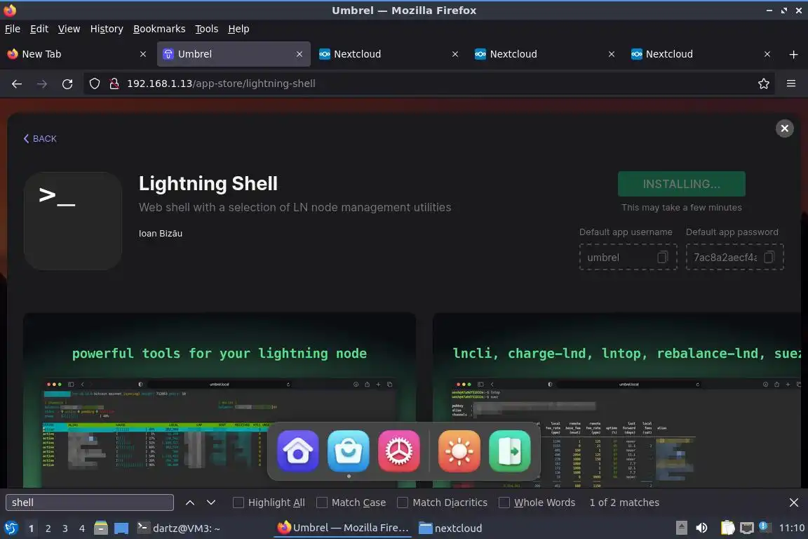The image size is (808, 539).
Task: Open the clipboard manager tray icon
Action: pyautogui.click(x=727, y=528)
